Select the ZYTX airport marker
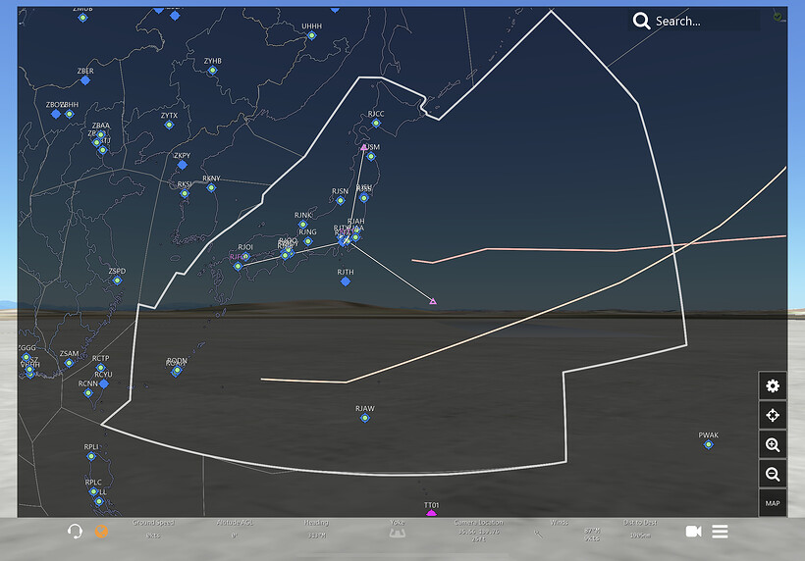 pyautogui.click(x=169, y=125)
